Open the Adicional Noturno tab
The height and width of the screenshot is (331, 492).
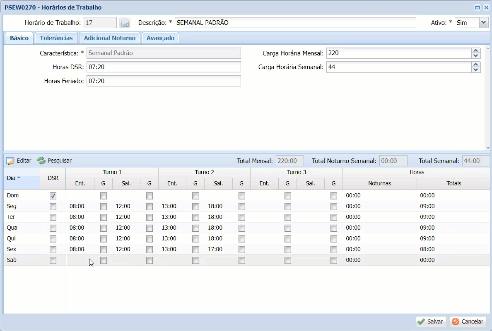click(x=110, y=38)
